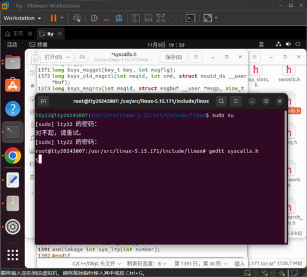Switch the 英 input method indicator

click(262, 44)
